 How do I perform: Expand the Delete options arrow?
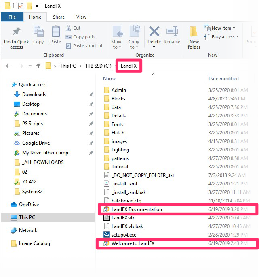154,47
